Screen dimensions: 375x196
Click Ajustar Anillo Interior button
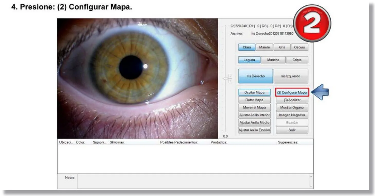254,115
